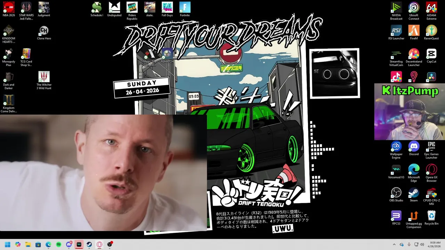
Task: Click the video overlay of man's face
Action: coord(103,173)
